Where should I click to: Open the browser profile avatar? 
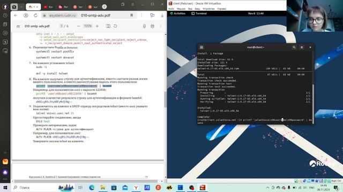pyautogui.click(x=5, y=7)
